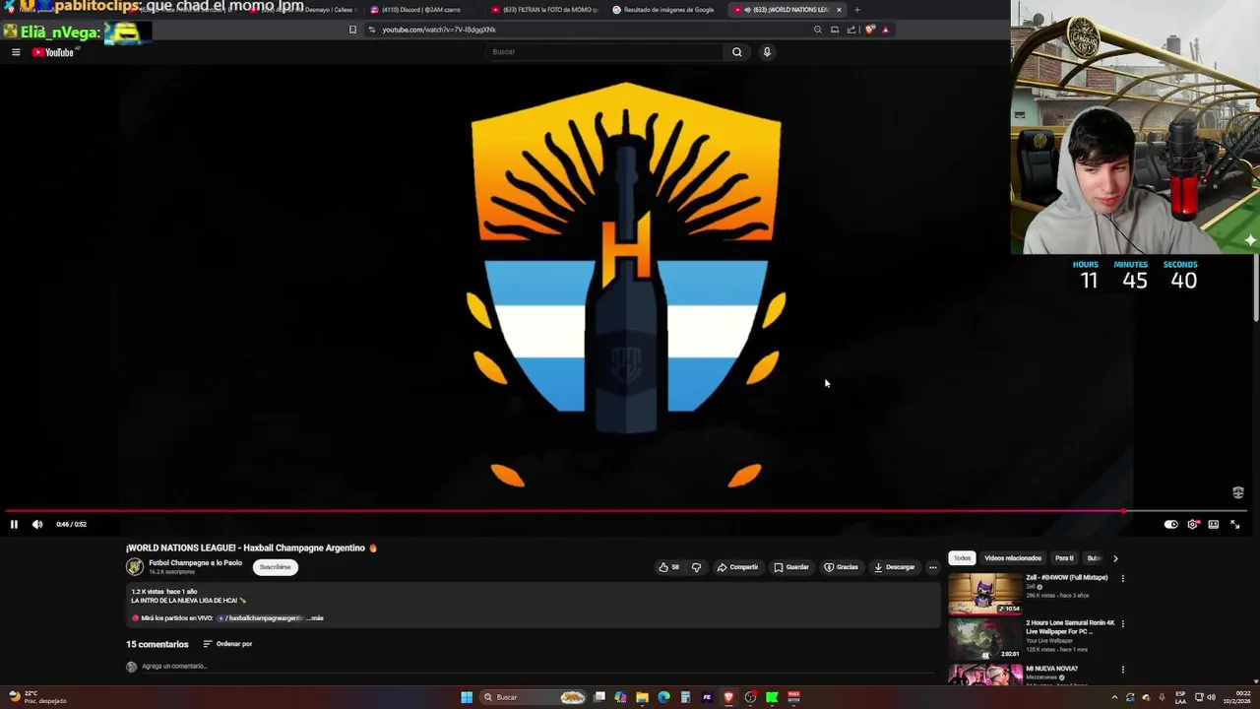Open the Futbol Champagne a lo Paolo channel avatar
The width and height of the screenshot is (1260, 709).
tap(135, 567)
